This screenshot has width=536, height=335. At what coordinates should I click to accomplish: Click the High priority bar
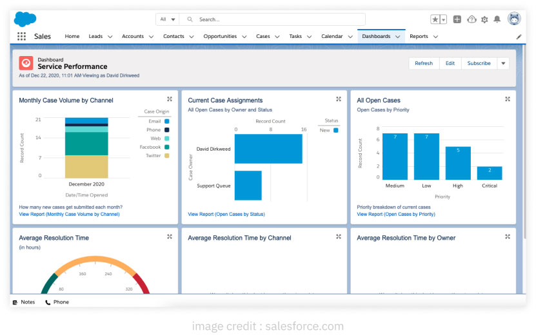pos(458,163)
